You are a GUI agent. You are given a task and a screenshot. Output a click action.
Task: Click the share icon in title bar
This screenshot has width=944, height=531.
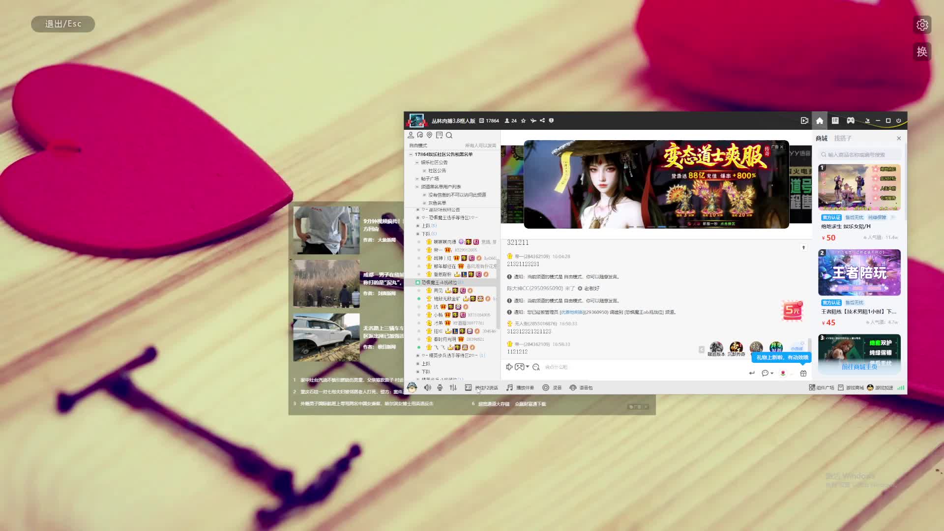(x=542, y=120)
